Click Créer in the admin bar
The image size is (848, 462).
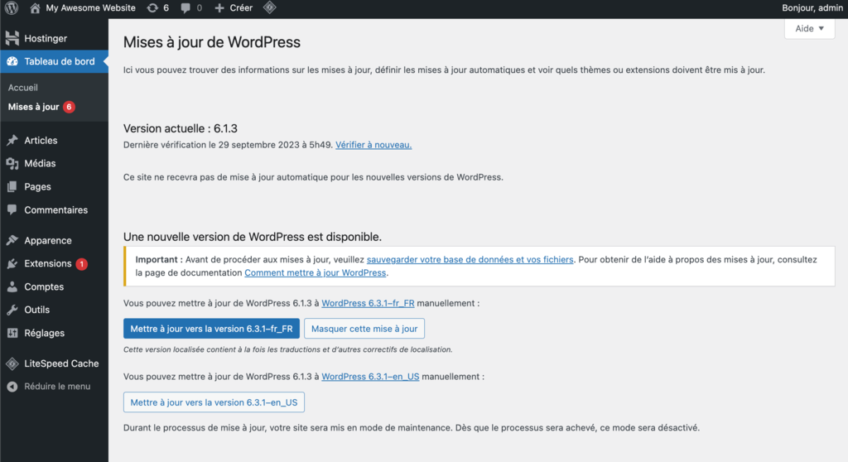pos(241,8)
